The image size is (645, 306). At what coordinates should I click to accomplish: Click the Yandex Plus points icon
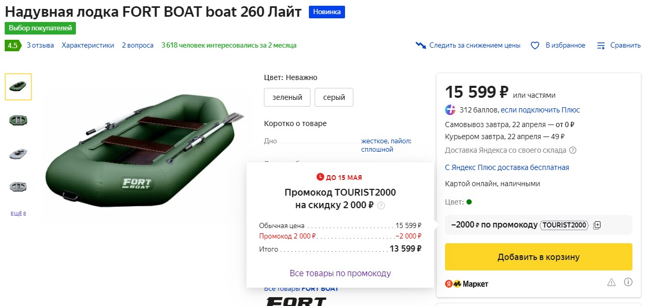(450, 110)
